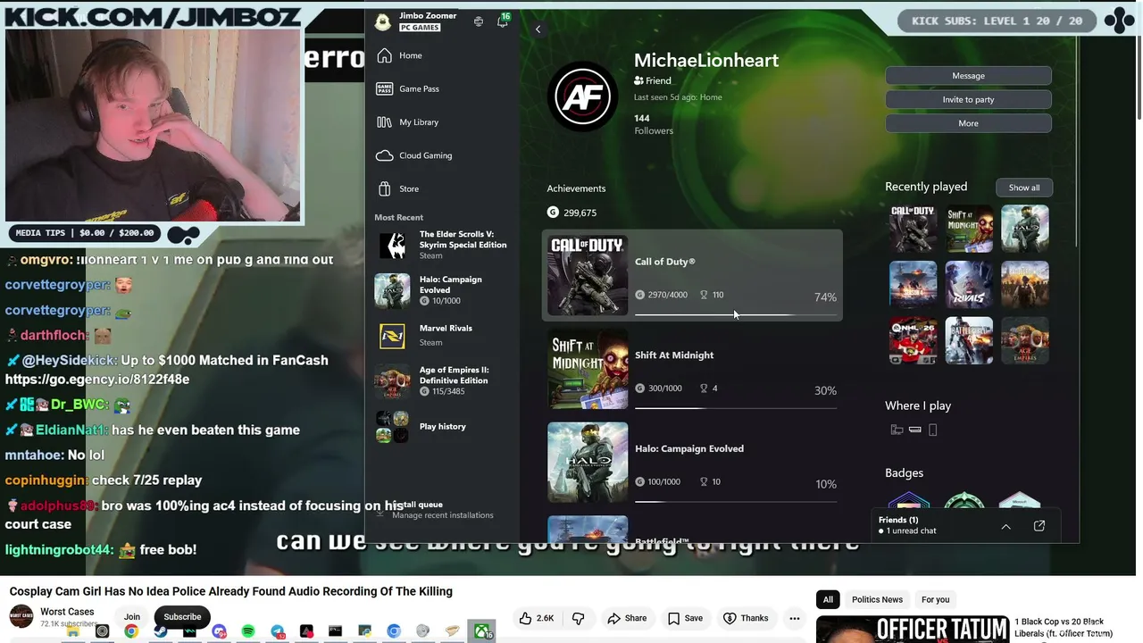Open Spotify in the taskbar
The image size is (1143, 643).
point(248,632)
